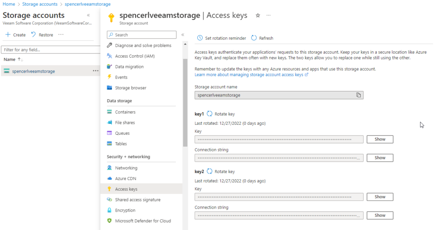Click the Restore button
This screenshot has height=230, width=438.
(42, 35)
